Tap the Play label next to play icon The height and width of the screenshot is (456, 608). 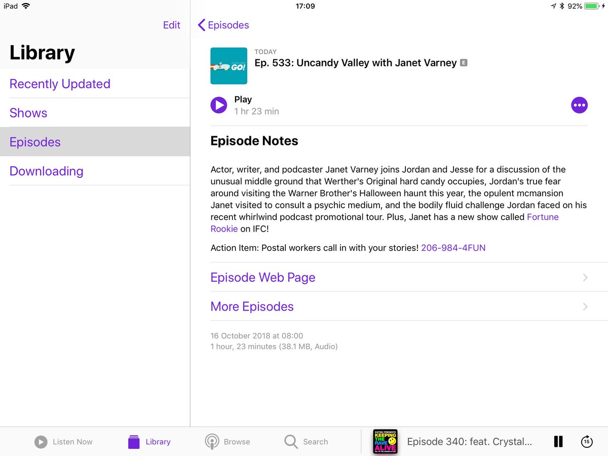click(243, 99)
